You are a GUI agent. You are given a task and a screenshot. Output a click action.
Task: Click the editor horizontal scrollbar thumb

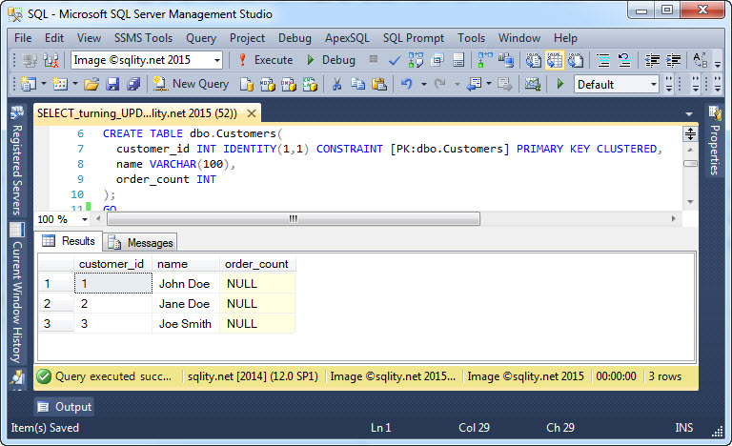click(x=294, y=218)
